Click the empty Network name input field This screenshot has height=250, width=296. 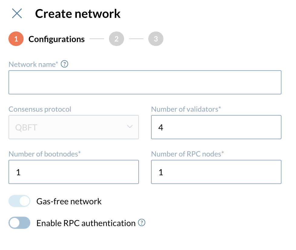click(x=145, y=82)
